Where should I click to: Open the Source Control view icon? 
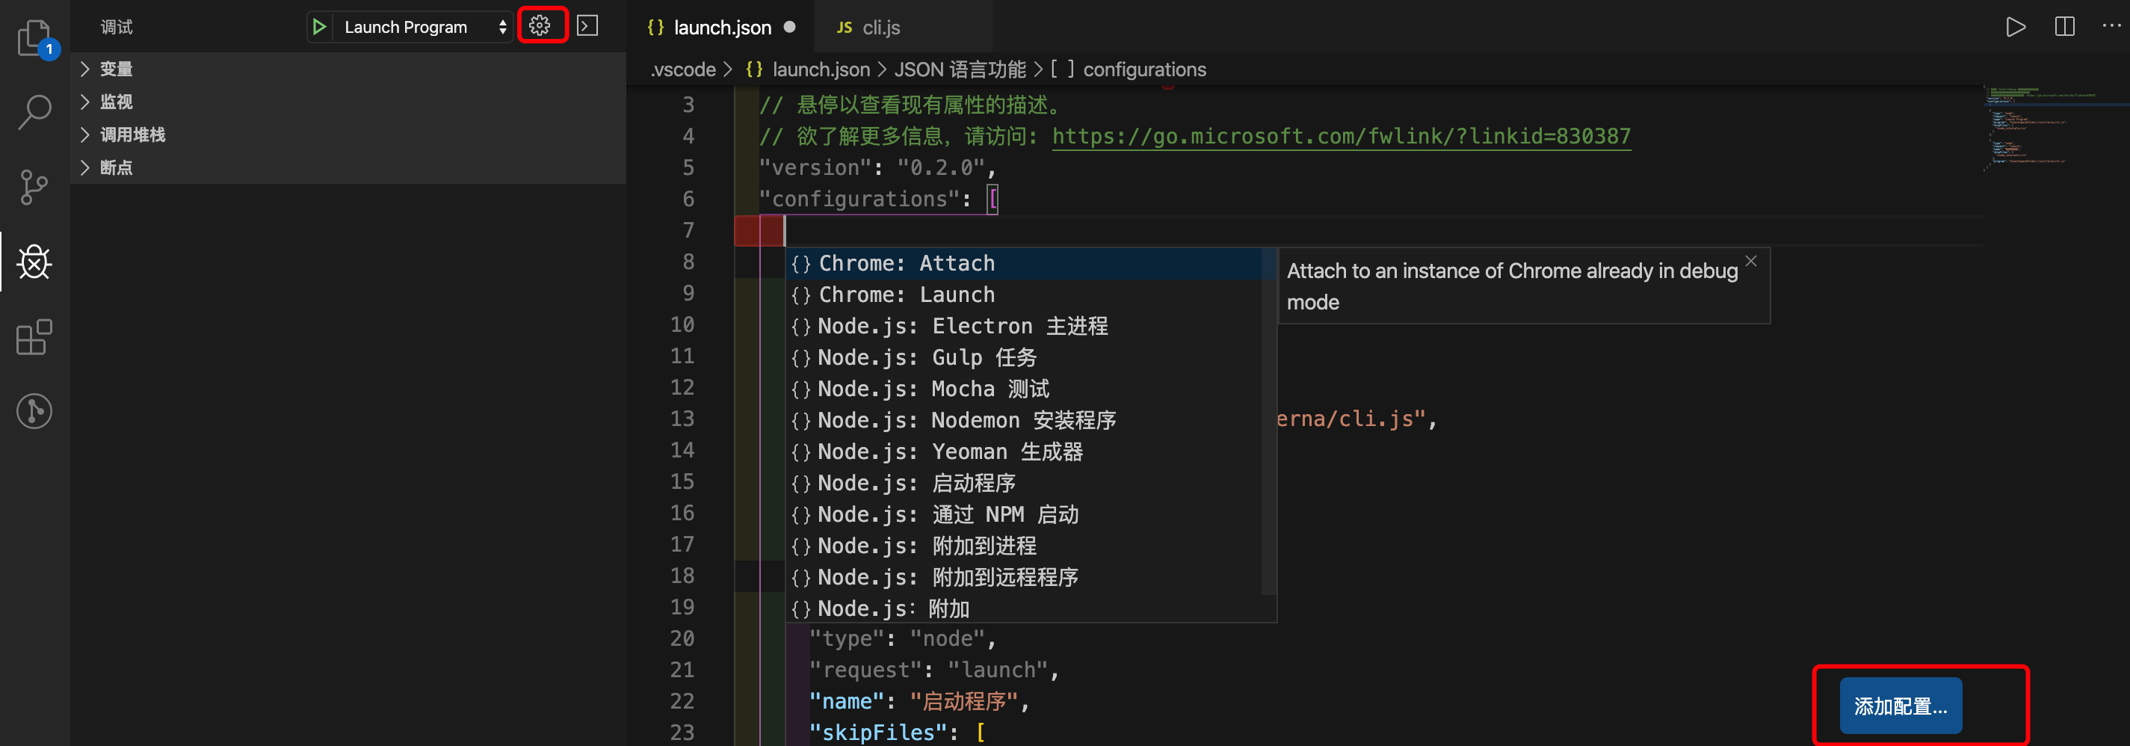click(x=34, y=187)
